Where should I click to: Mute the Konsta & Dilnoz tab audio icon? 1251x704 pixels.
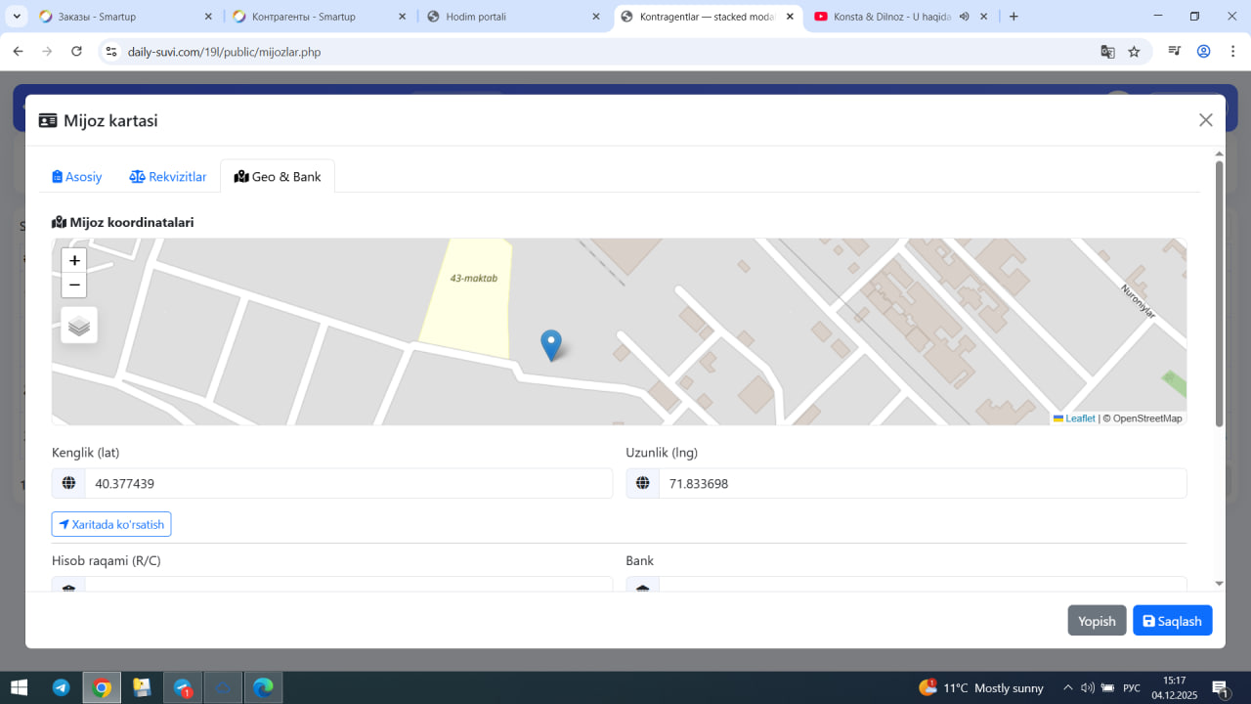965,17
